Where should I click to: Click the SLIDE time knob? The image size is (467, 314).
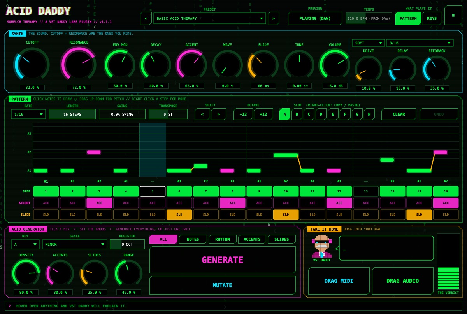(263, 64)
